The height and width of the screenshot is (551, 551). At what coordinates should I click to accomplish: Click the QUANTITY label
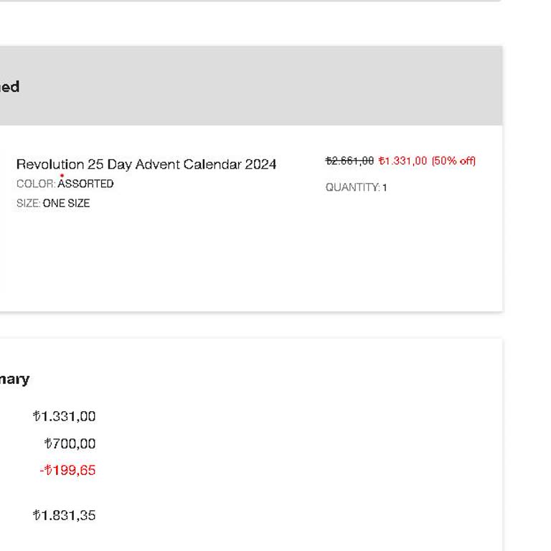(352, 187)
